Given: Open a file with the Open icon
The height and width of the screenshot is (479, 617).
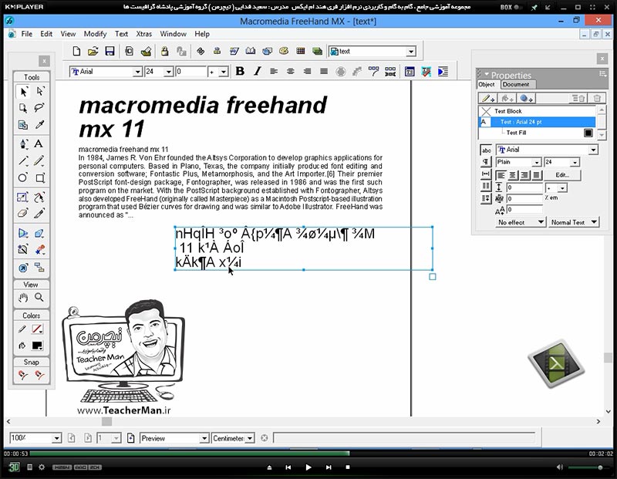Looking at the screenshot, I should click(x=93, y=51).
